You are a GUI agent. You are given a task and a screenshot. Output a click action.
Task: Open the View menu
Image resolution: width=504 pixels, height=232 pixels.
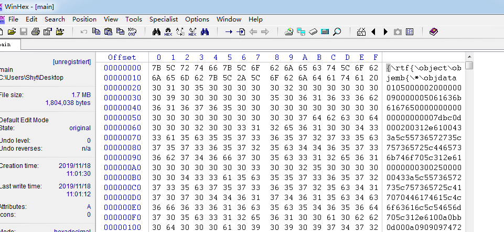pyautogui.click(x=111, y=19)
